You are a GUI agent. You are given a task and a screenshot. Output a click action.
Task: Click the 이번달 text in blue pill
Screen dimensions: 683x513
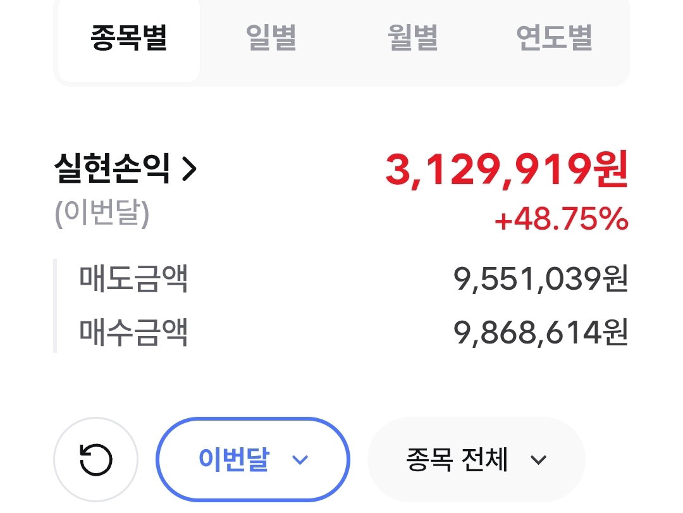click(x=234, y=459)
